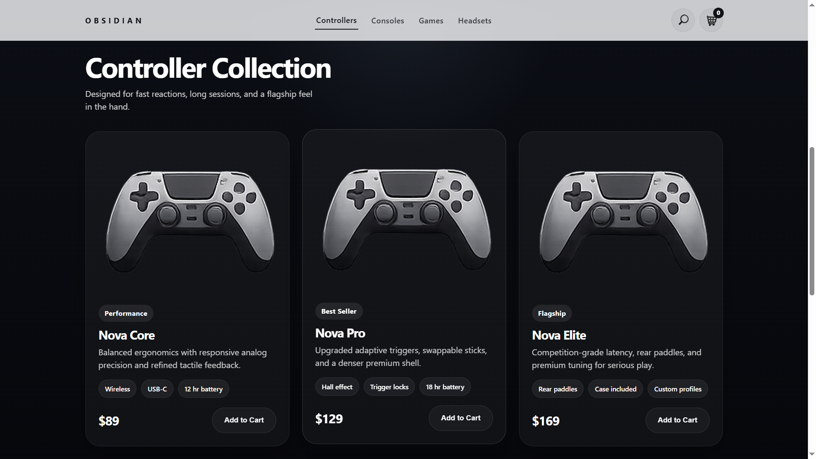The width and height of the screenshot is (816, 459).
Task: Click the OBSIDIAN logo
Action: point(113,20)
